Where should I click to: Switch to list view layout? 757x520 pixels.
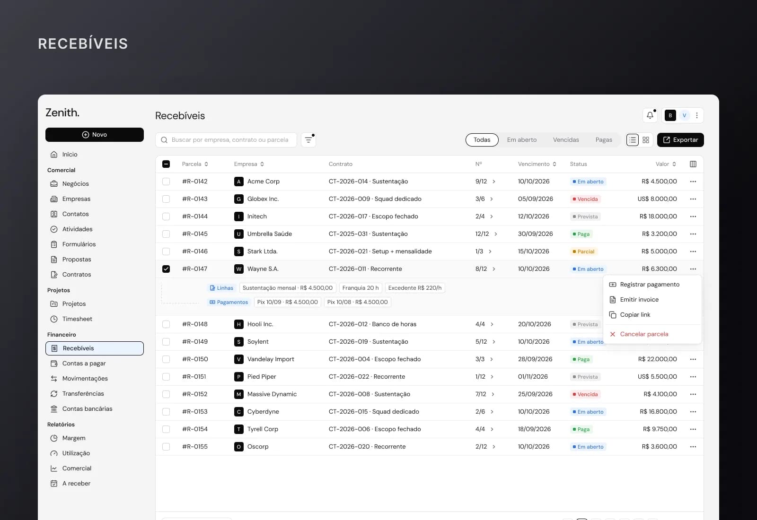point(633,140)
